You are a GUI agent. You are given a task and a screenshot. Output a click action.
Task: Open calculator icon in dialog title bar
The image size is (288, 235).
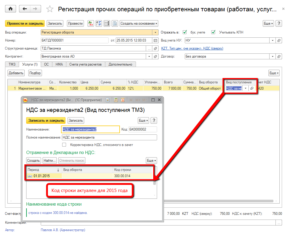pyautogui.click(x=116, y=100)
